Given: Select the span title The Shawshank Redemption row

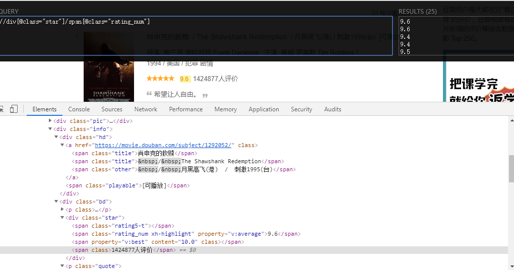Looking at the screenshot, I should (178, 161).
